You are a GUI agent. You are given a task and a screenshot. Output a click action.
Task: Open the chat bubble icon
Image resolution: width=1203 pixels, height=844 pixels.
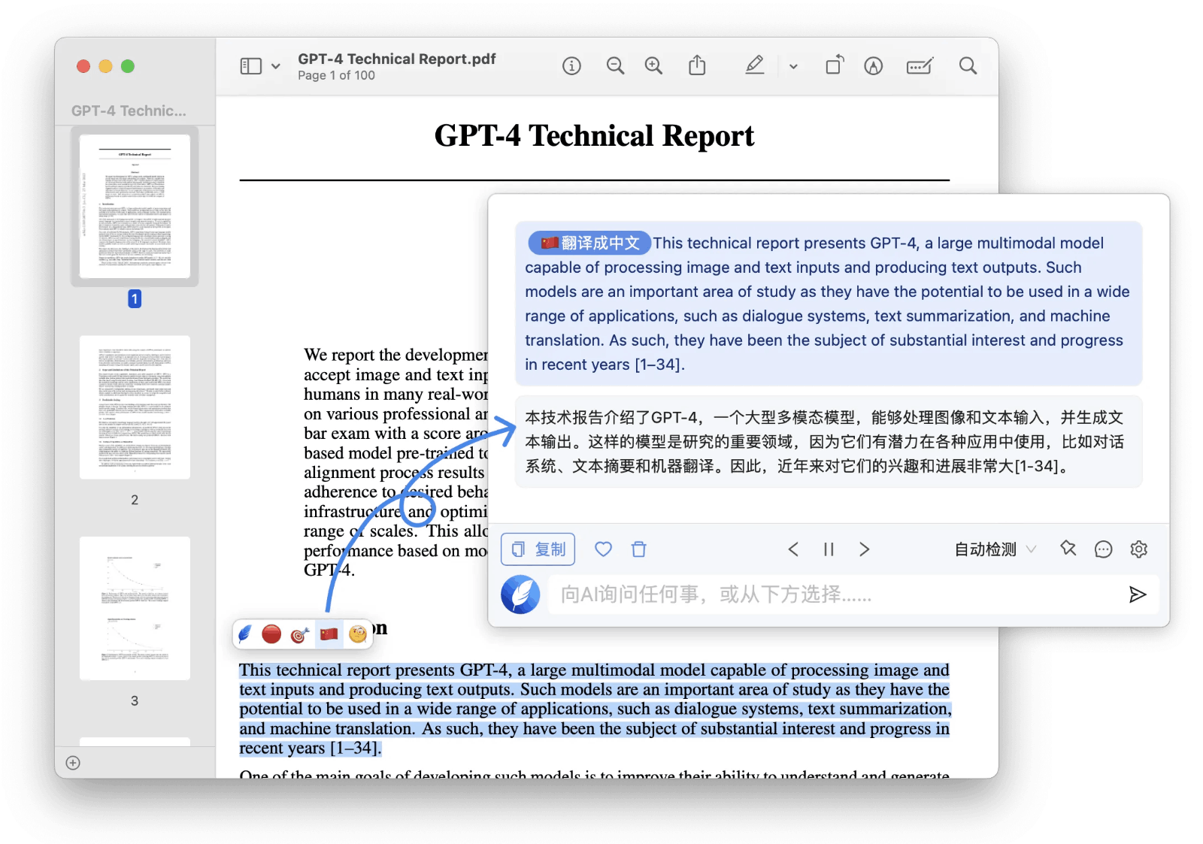pos(1103,549)
